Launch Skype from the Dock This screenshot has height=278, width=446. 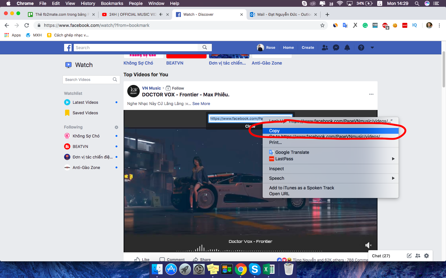coord(255,269)
